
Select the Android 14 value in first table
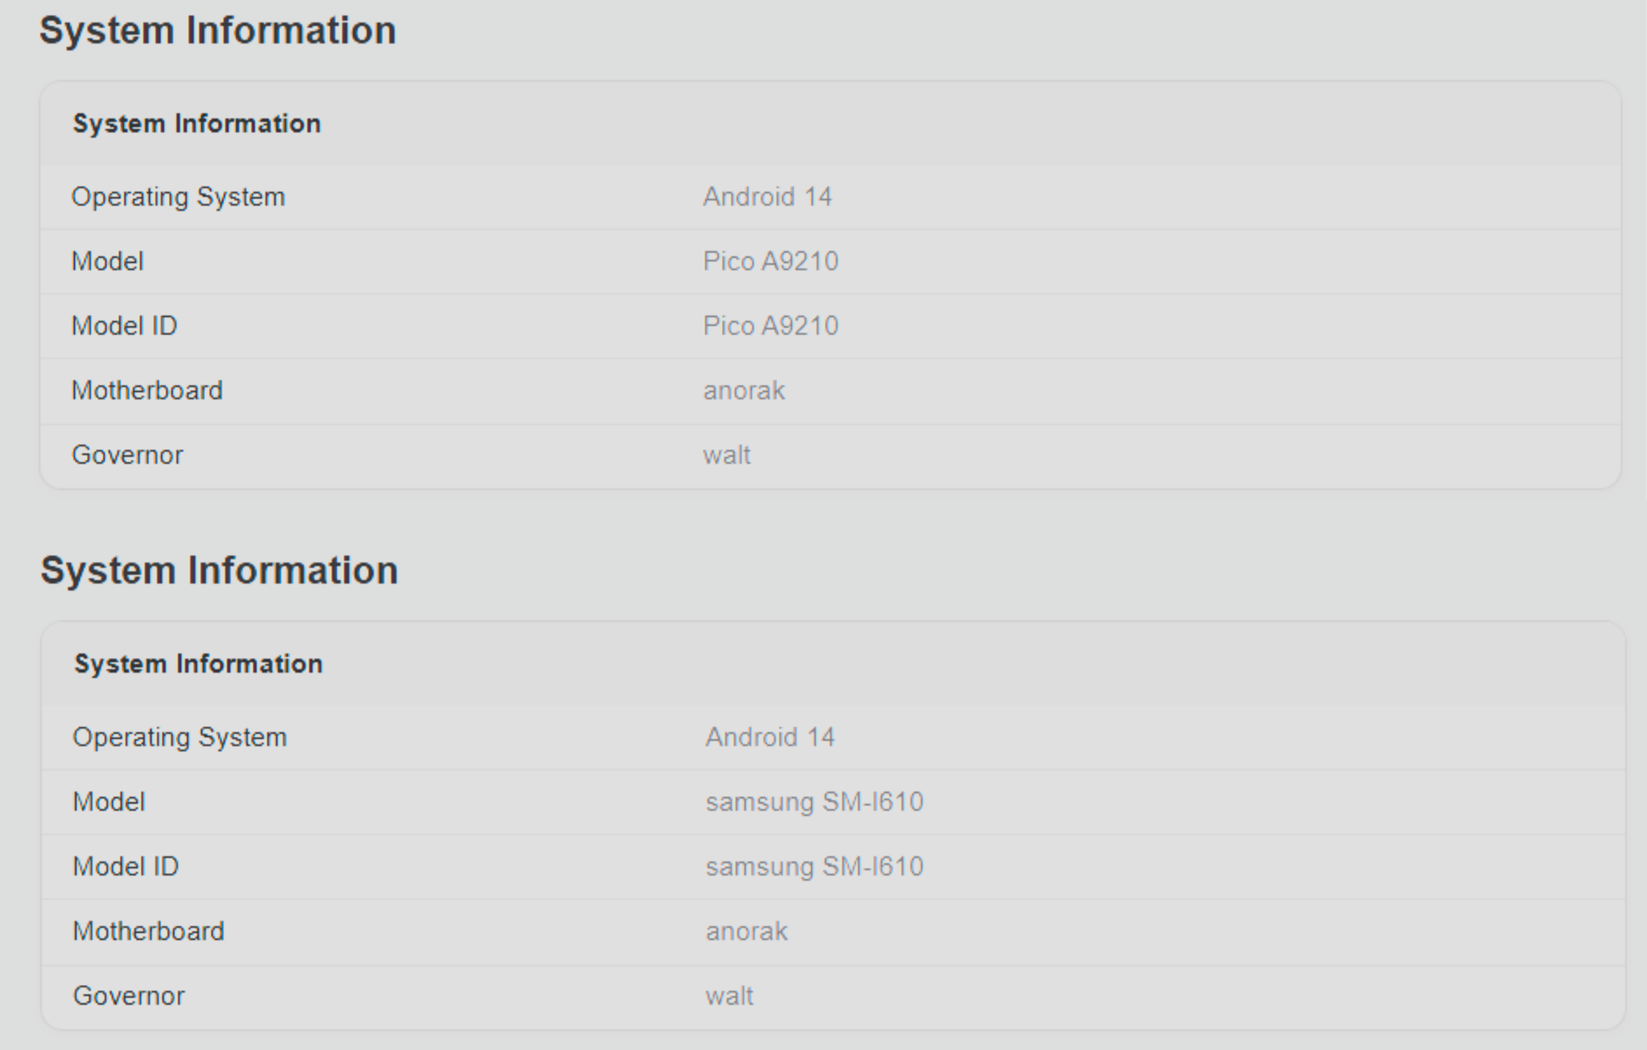click(768, 197)
